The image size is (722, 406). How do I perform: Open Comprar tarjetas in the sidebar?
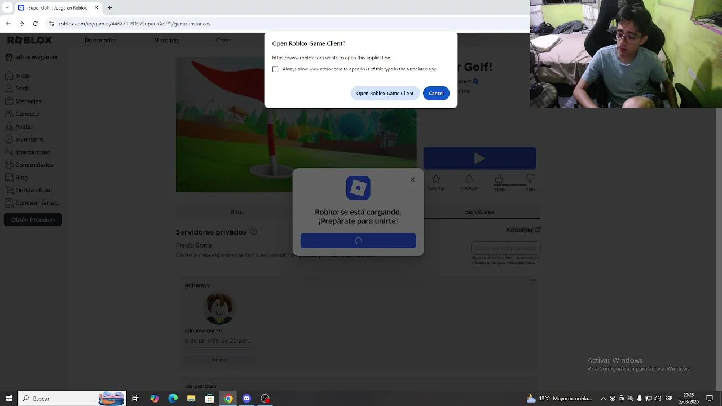coord(32,203)
